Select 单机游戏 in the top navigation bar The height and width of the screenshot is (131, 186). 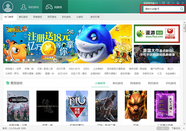pos(23,17)
